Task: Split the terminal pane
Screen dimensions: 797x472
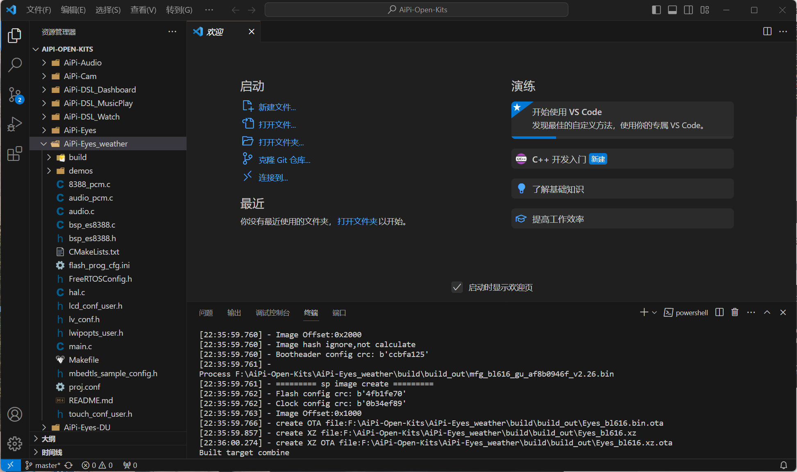Action: click(x=719, y=312)
